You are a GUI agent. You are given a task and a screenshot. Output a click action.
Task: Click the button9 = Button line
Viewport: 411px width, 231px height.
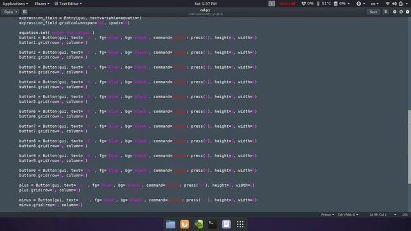coord(138,155)
